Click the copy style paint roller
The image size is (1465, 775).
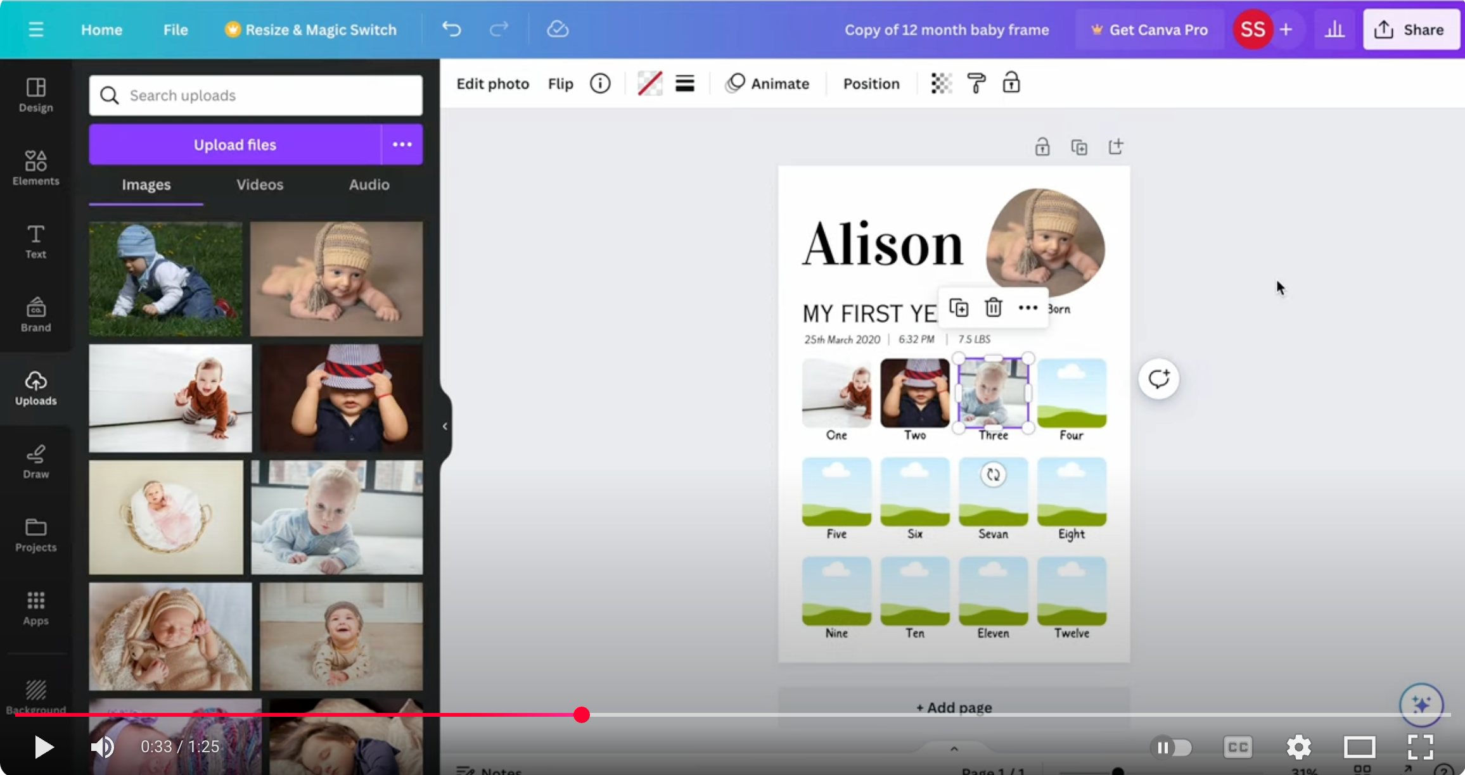(976, 84)
